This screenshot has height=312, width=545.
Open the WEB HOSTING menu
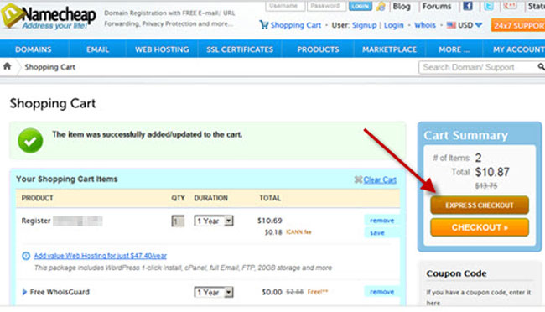(x=162, y=49)
